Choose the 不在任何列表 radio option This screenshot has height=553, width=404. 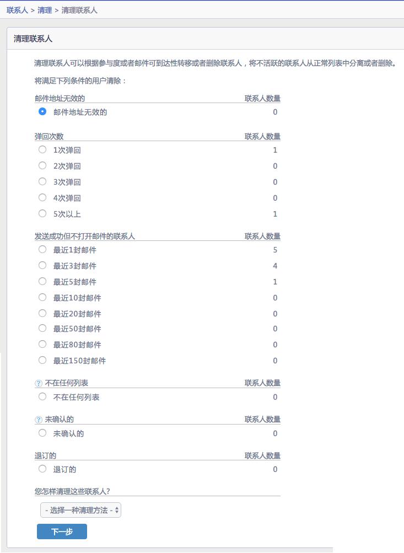[x=42, y=396]
